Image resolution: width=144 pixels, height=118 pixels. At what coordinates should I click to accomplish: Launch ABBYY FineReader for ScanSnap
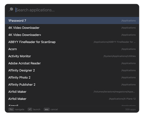(x=72, y=42)
